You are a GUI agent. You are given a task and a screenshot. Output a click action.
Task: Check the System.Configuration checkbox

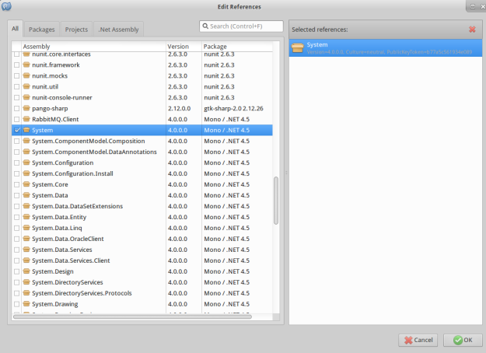click(x=17, y=163)
